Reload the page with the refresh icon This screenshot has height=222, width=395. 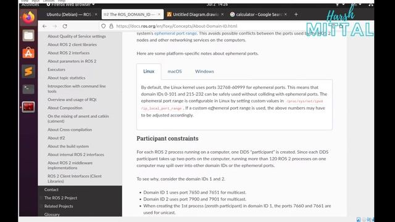65,26
